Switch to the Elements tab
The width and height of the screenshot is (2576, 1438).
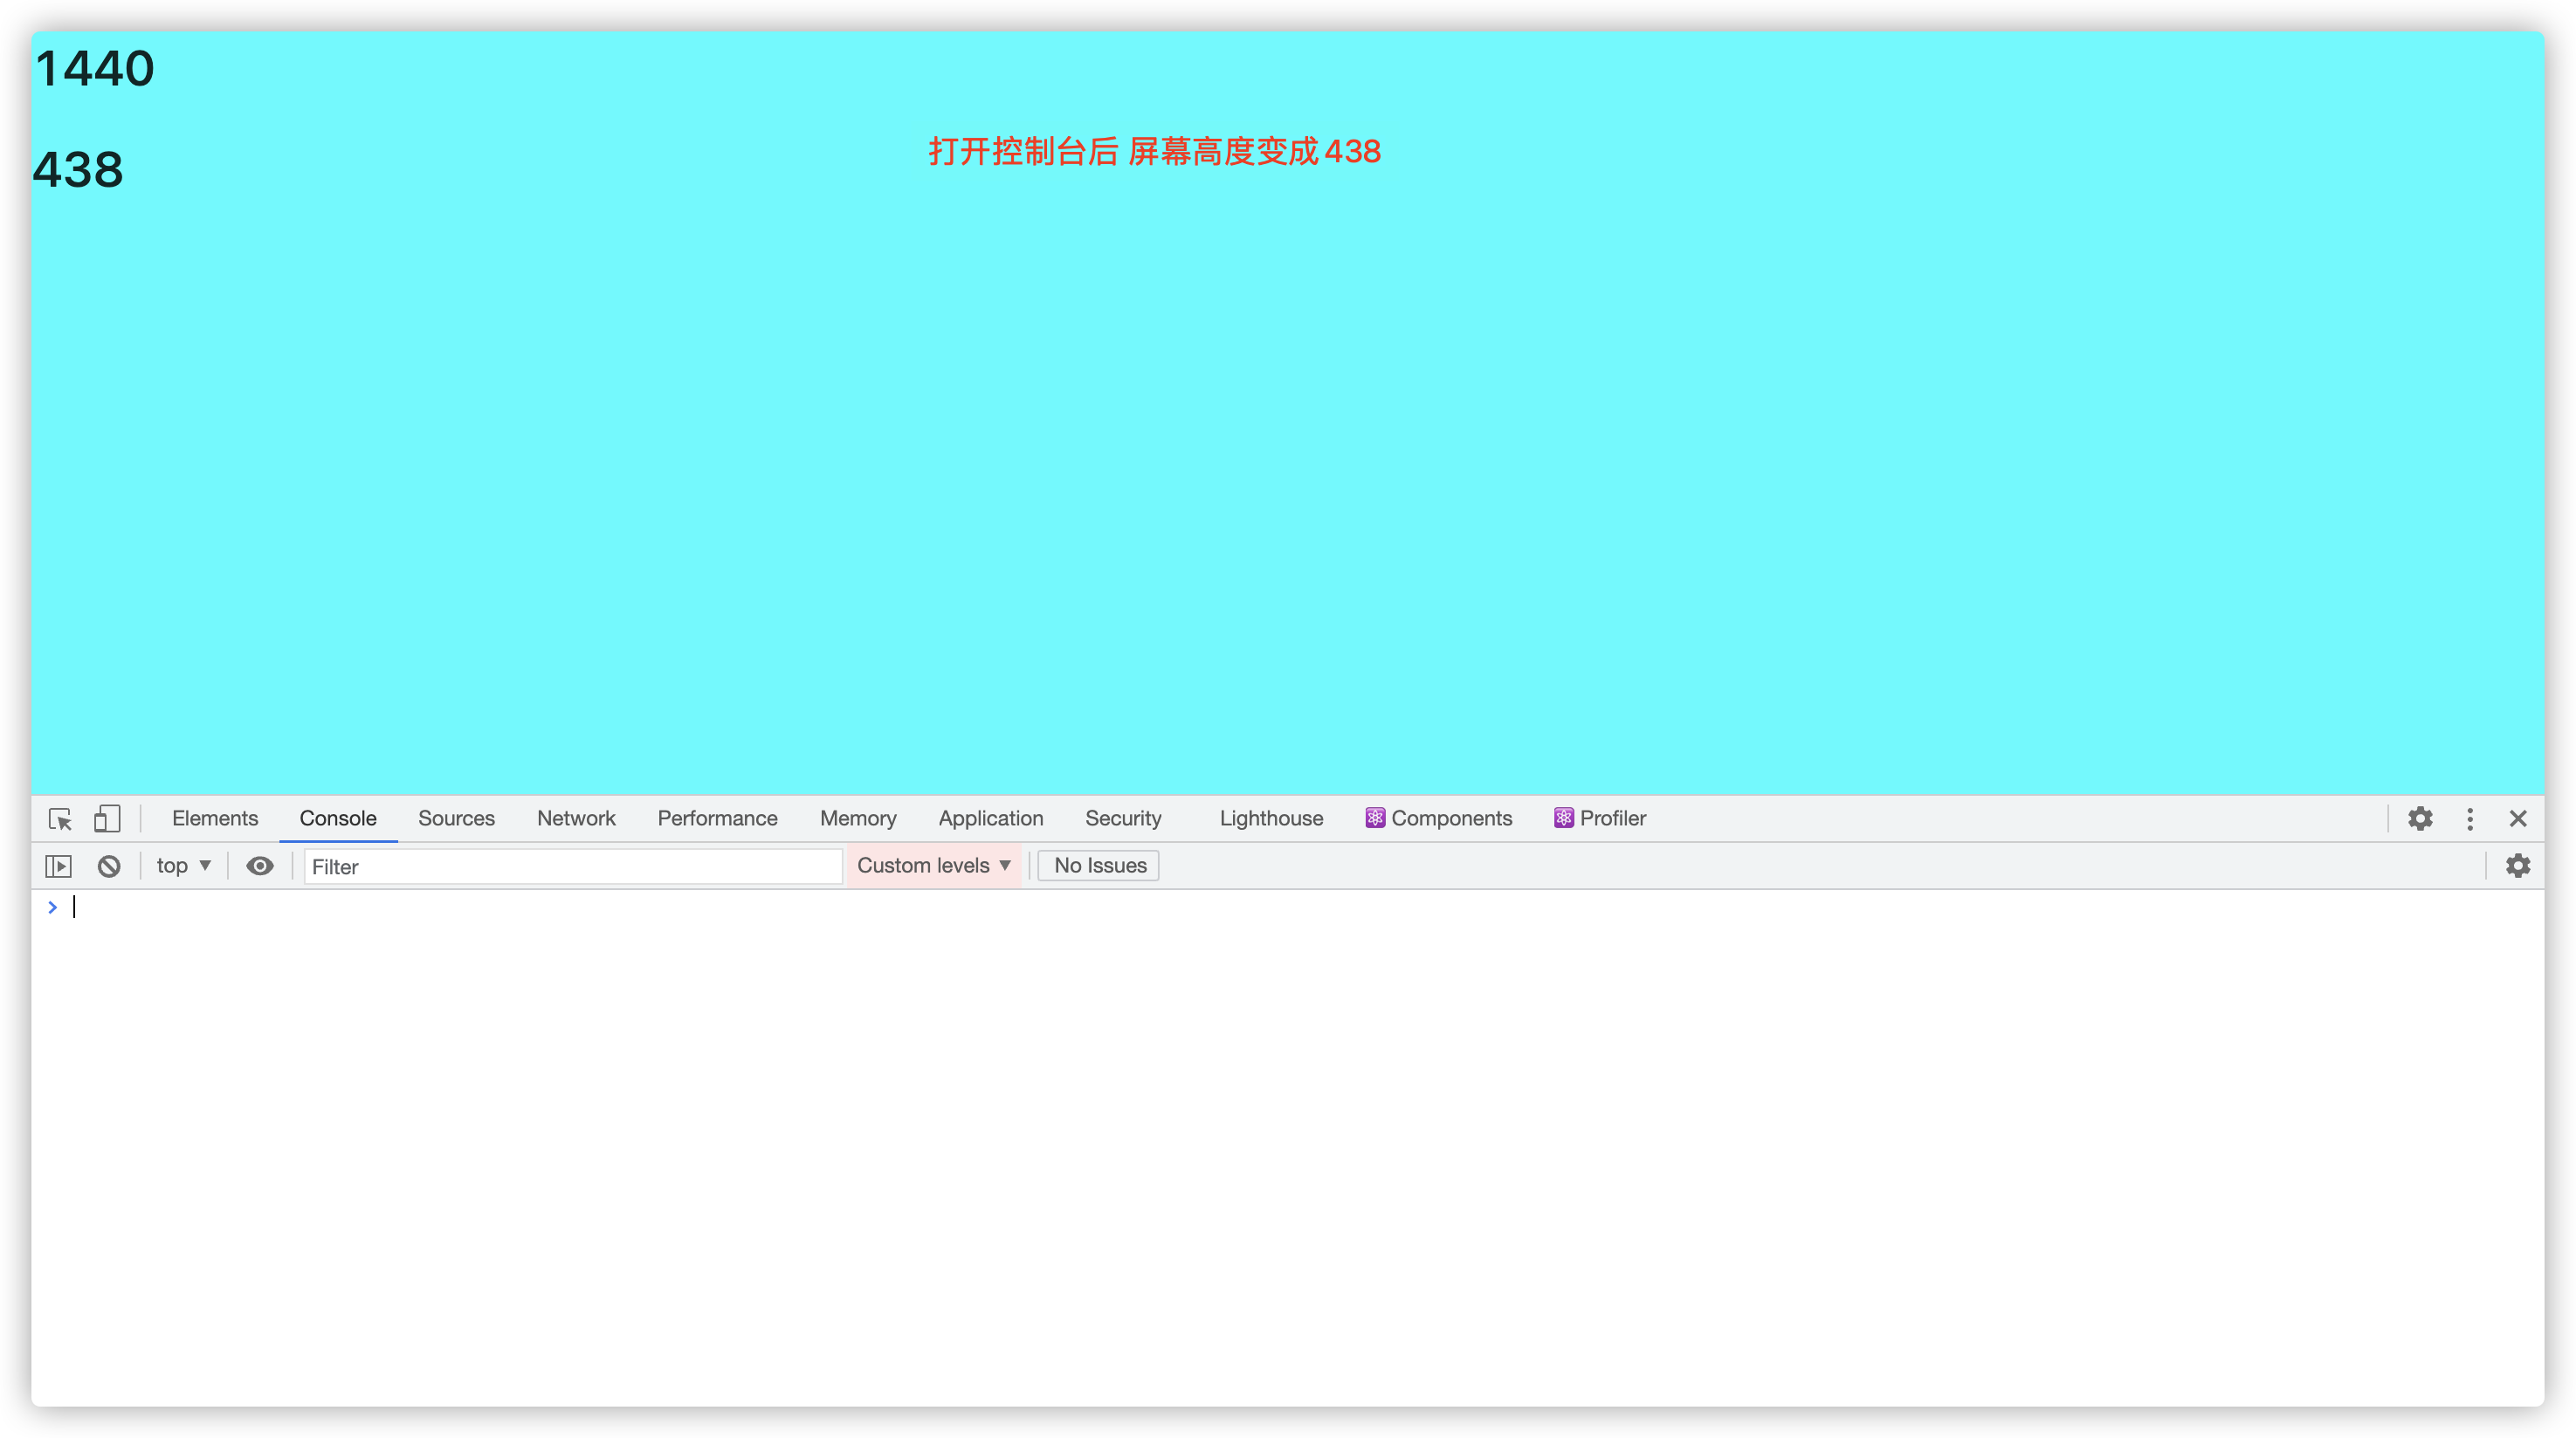point(215,818)
